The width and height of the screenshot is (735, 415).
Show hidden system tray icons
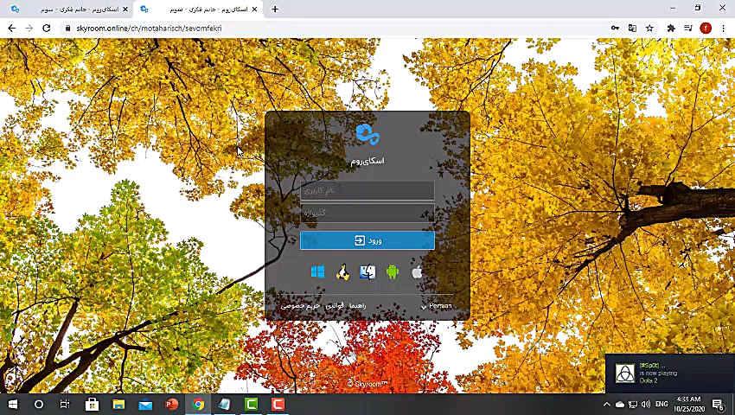pos(606,405)
